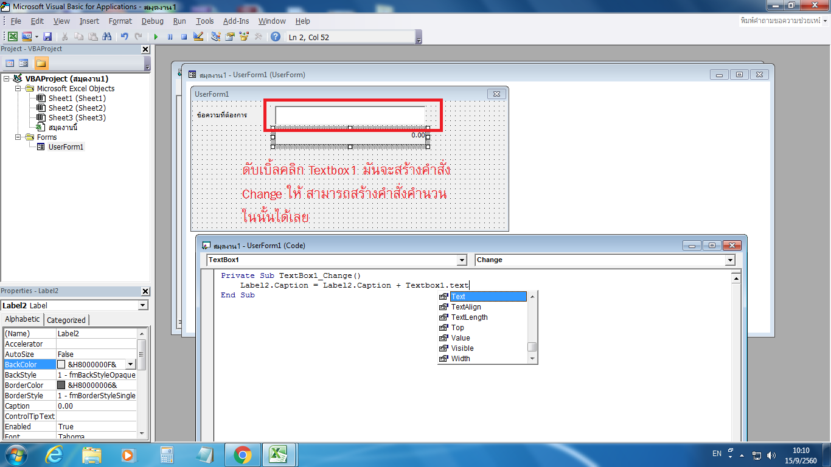
Task: Toggle Design Mode icon
Action: click(x=198, y=37)
